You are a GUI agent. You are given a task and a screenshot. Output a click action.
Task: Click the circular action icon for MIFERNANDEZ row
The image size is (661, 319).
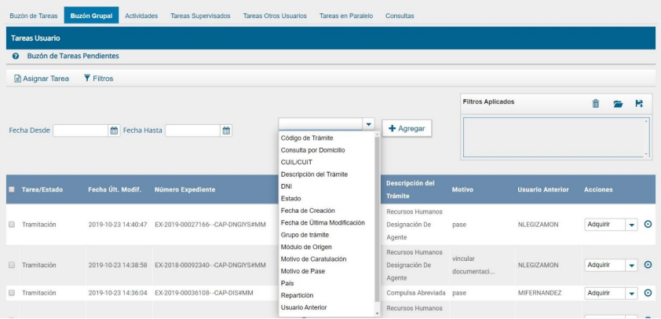(x=648, y=293)
